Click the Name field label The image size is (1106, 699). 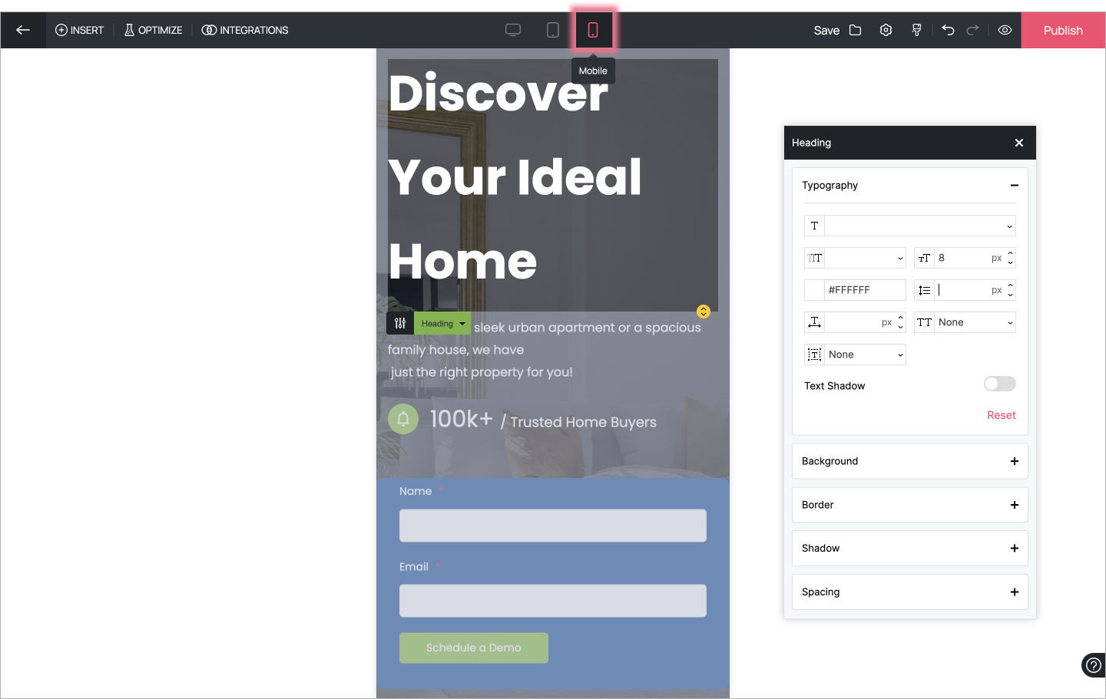coord(416,491)
